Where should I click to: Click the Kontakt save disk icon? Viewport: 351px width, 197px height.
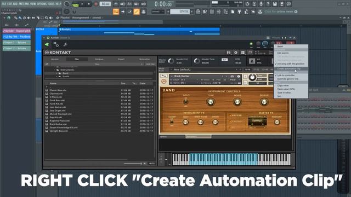pyautogui.click(x=229, y=53)
